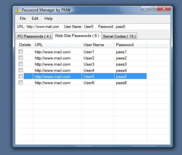
Task: Tick the Delete checkbox for User2
Action: click(x=21, y=58)
